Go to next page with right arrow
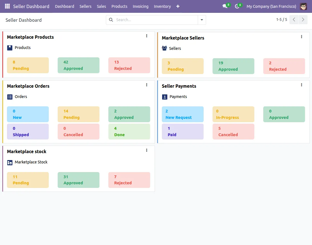The width and height of the screenshot is (312, 245). click(x=303, y=19)
